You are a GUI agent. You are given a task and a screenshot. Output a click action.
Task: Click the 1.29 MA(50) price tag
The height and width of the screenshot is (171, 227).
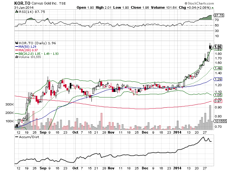click(218, 79)
